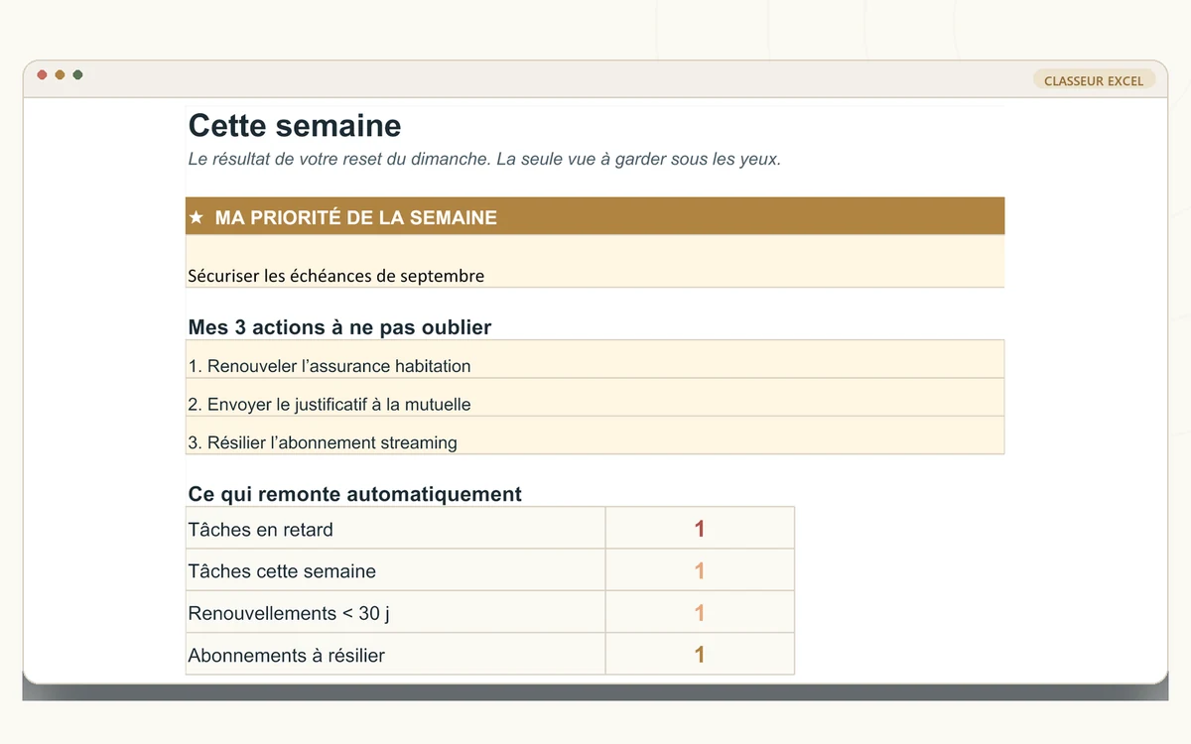Click the 'Tâches cette semaine' label cell

coord(395,570)
